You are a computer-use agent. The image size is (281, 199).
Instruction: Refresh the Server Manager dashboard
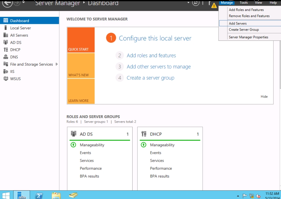196,3
